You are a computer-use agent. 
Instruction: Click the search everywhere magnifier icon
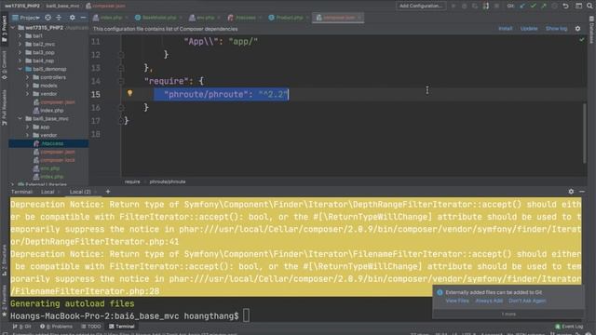[589, 6]
